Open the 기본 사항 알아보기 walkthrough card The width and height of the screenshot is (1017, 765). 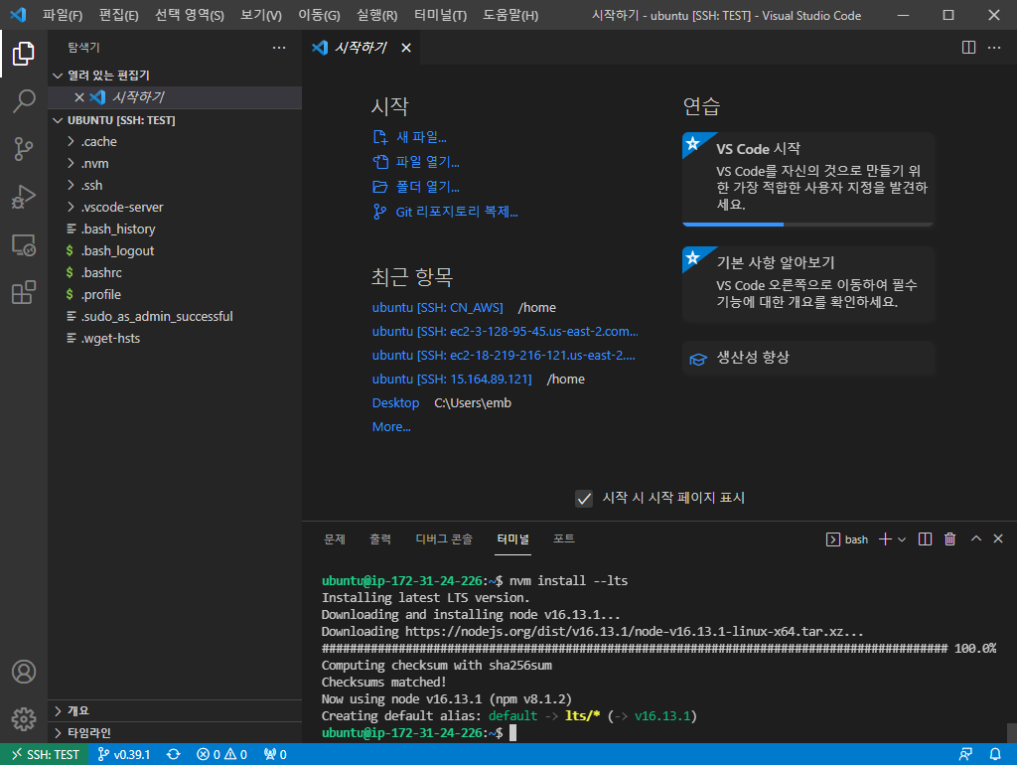point(807,283)
